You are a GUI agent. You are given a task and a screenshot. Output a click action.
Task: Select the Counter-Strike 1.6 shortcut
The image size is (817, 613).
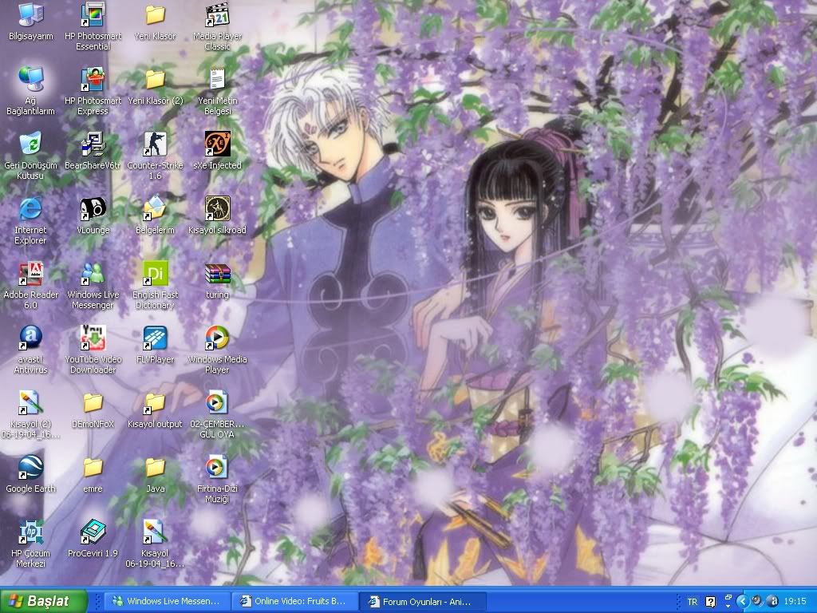pyautogui.click(x=156, y=156)
